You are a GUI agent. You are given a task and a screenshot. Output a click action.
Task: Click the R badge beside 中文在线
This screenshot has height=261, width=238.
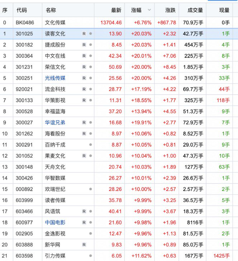(x=84, y=56)
